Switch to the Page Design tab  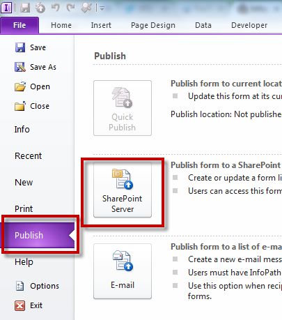click(x=153, y=25)
